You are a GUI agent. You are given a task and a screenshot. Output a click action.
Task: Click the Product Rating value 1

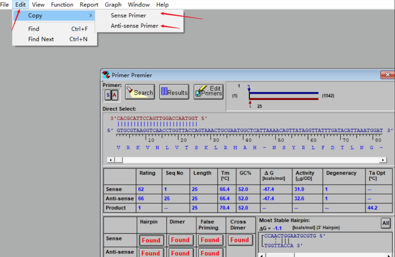[x=140, y=208]
